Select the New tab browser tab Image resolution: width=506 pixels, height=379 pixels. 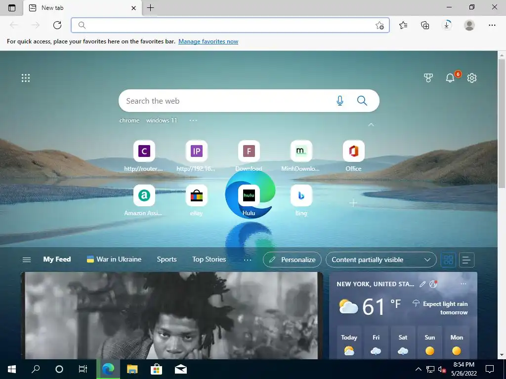coord(82,8)
